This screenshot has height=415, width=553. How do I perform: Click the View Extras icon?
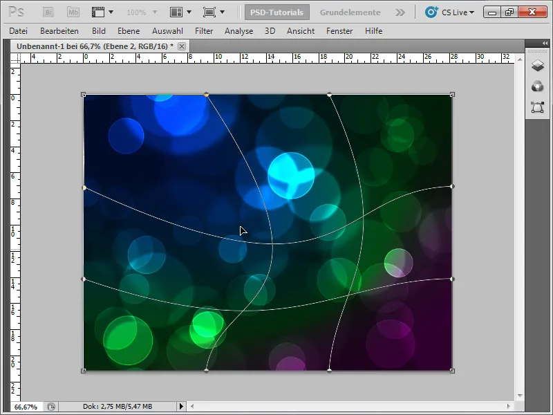(97, 12)
